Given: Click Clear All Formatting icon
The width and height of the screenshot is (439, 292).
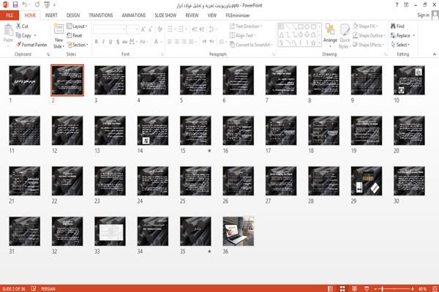Looking at the screenshot, I should click(x=160, y=29).
